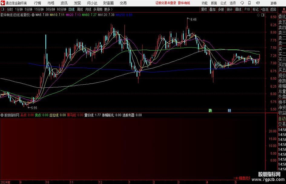Screen dimensions: 286x184
Task: Expand the main chart indicator dropdown
Action: point(33,15)
